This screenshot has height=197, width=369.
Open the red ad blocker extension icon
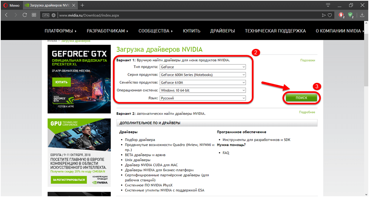341,15
